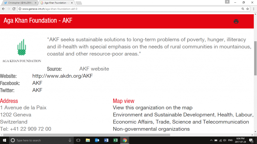257x144 pixels.
Task: Click the vertical scrollbar down arrow
Action: [255, 131]
